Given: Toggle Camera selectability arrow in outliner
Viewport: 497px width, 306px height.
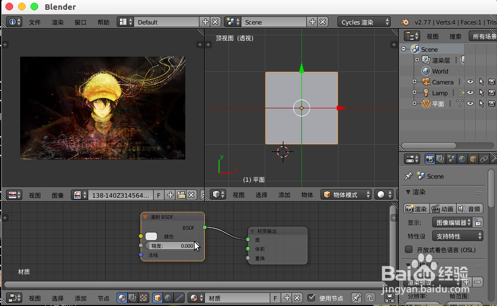Looking at the screenshot, I should [481, 82].
